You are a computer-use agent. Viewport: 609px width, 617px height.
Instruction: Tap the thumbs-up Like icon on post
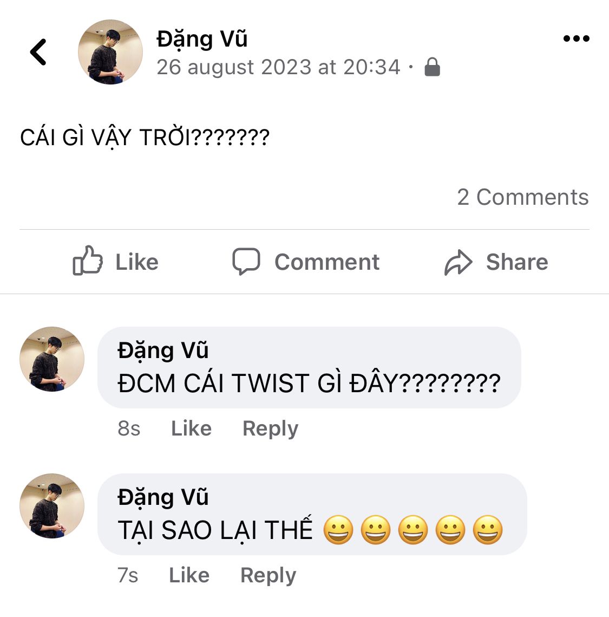pyautogui.click(x=88, y=260)
